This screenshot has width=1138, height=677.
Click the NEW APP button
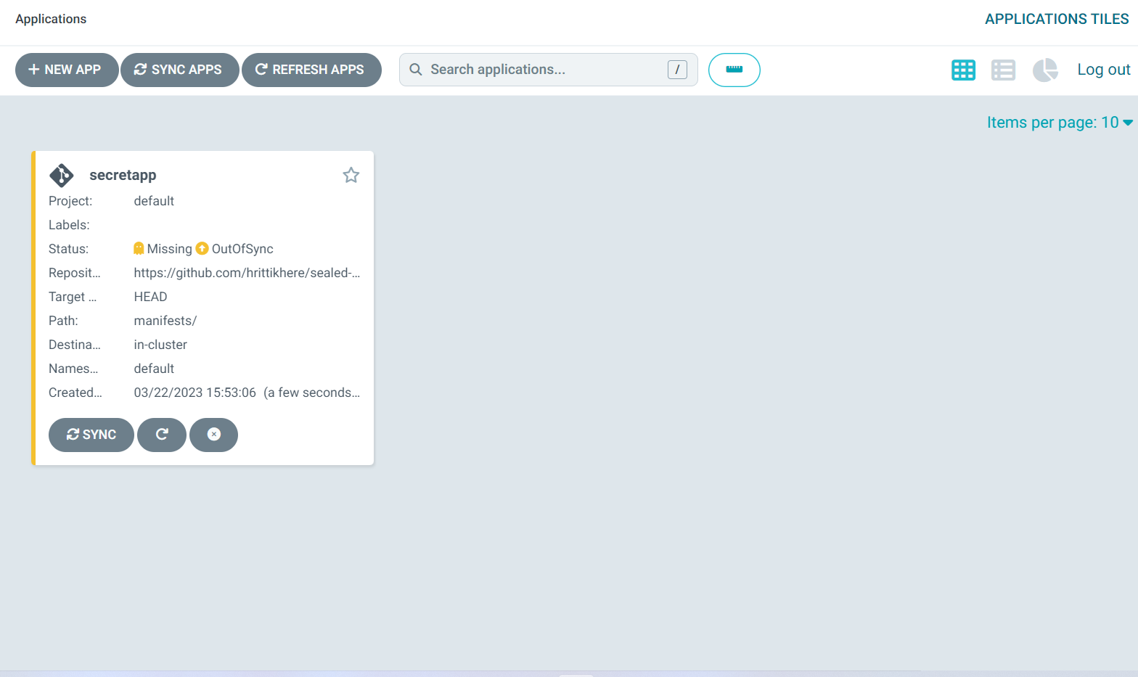click(67, 70)
